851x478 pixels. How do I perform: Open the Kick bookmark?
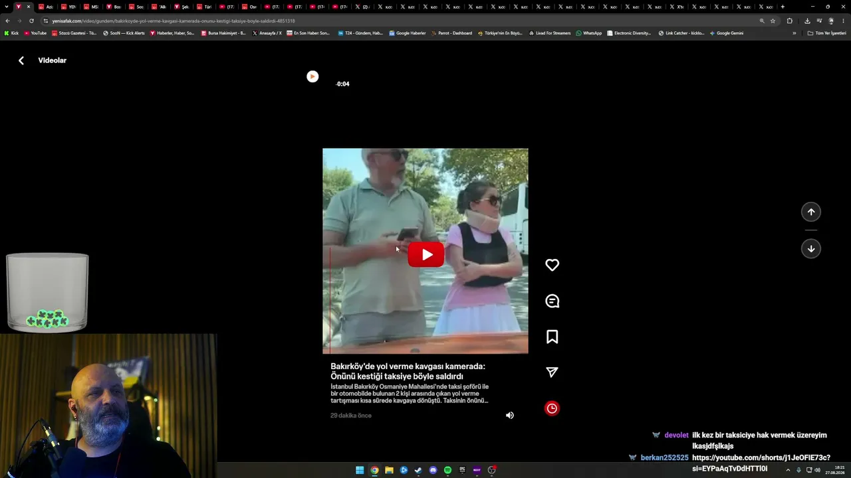click(x=11, y=33)
